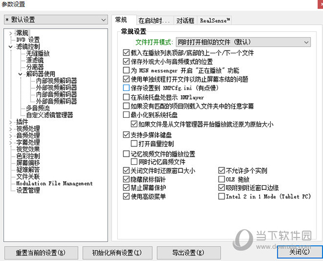Enable 同时记忆音频文件 checkbox
Screen dimensions: 323x261
[134, 161]
